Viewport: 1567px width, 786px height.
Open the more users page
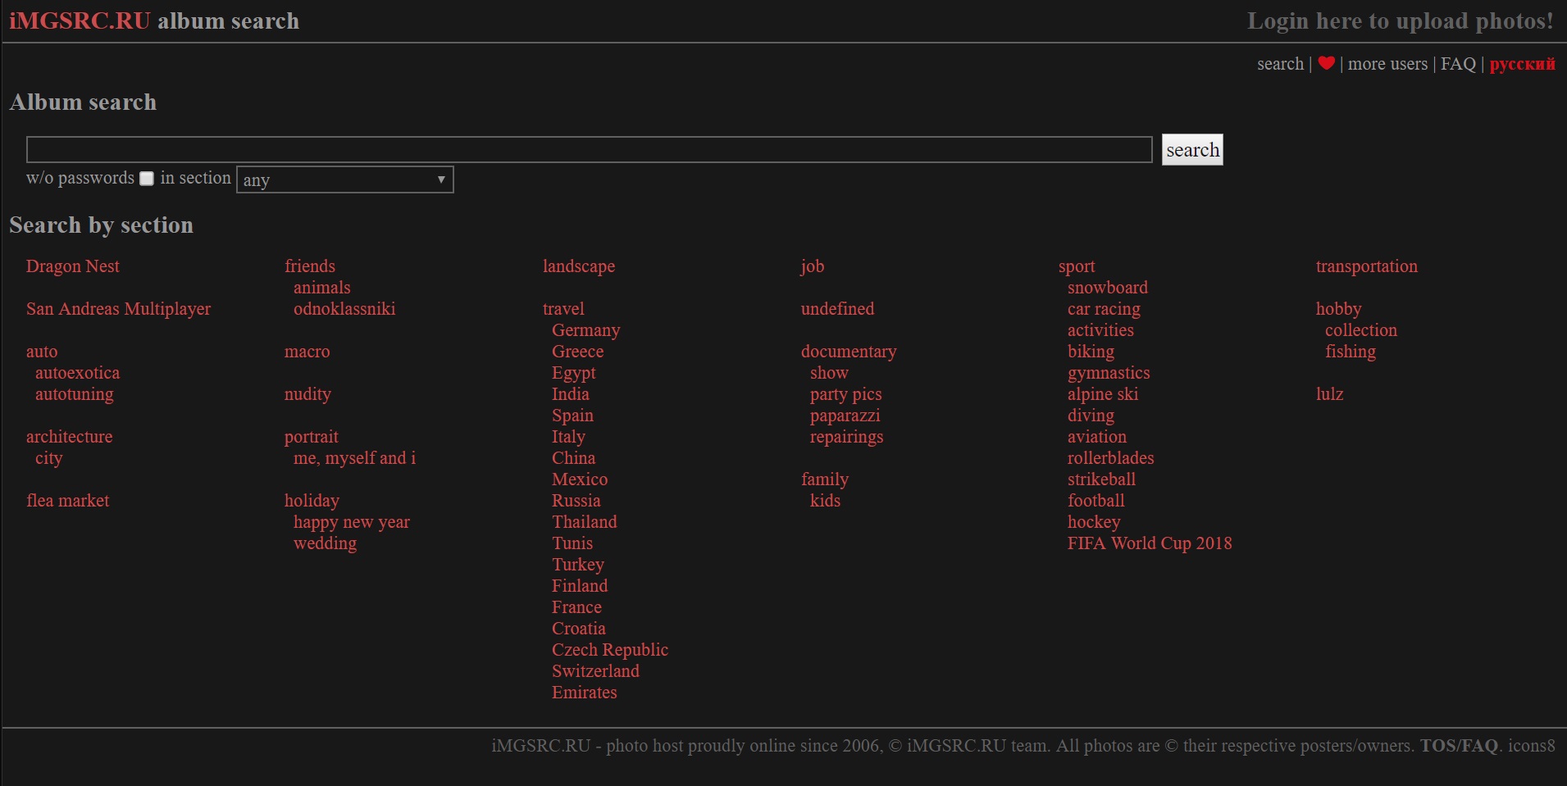coord(1389,63)
